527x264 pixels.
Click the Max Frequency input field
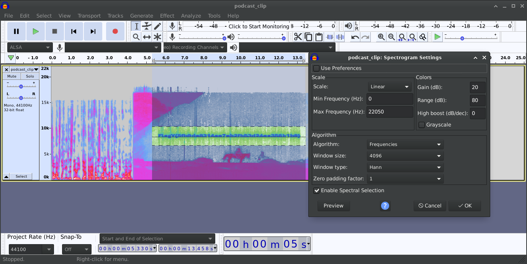tap(390, 112)
